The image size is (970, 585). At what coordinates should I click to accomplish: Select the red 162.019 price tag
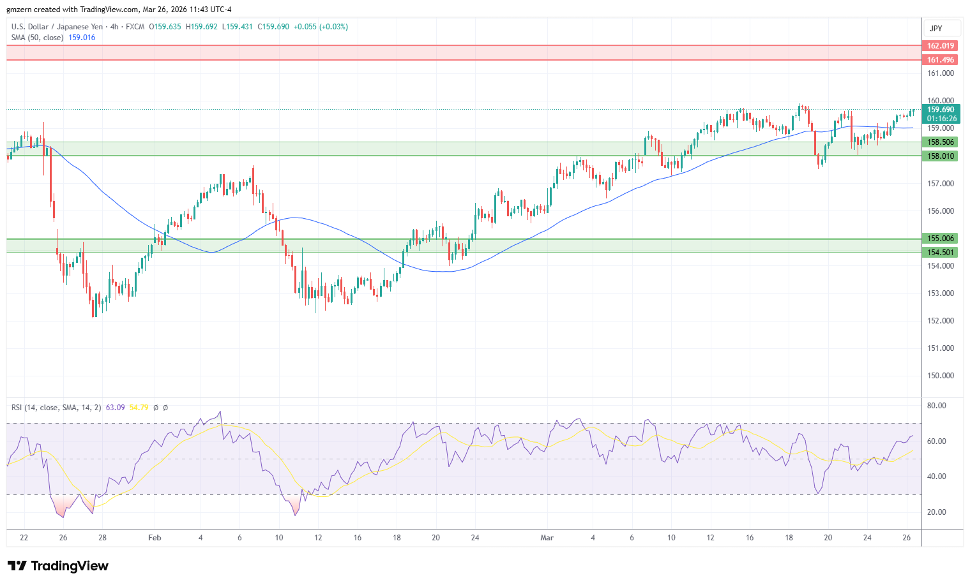point(941,46)
